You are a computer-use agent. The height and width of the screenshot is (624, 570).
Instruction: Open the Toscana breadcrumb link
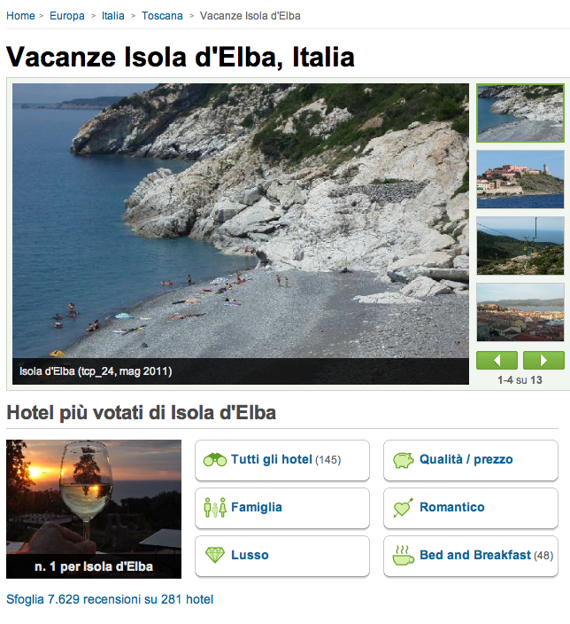point(162,16)
